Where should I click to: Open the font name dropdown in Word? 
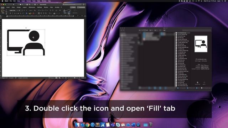point(17,10)
